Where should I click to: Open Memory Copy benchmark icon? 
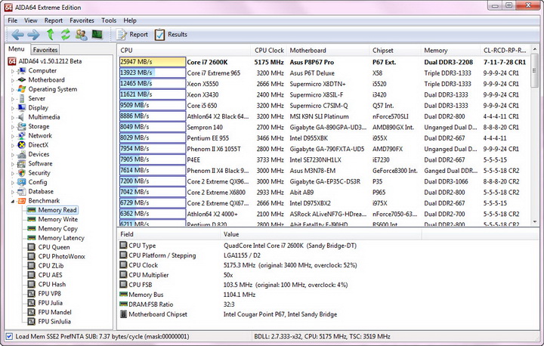32,228
